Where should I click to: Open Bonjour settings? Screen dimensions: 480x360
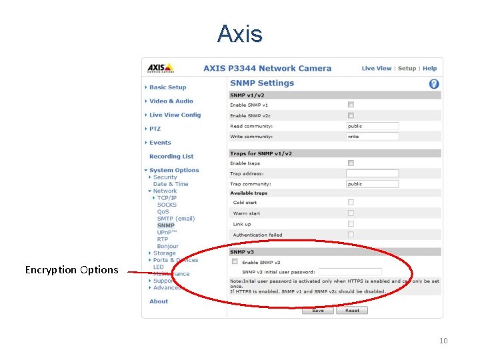168,246
